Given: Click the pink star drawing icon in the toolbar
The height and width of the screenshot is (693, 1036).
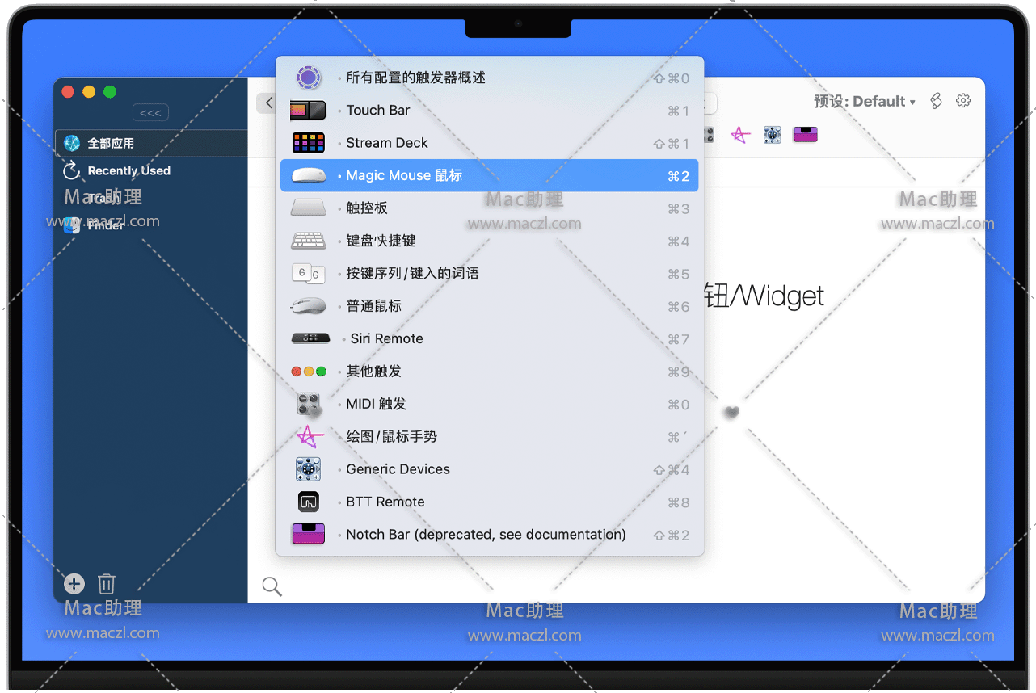Looking at the screenshot, I should coord(740,135).
